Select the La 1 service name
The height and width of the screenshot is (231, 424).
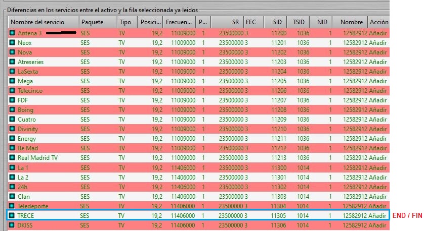click(x=23, y=168)
